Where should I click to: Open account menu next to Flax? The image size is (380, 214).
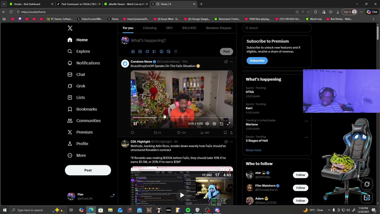point(112,196)
